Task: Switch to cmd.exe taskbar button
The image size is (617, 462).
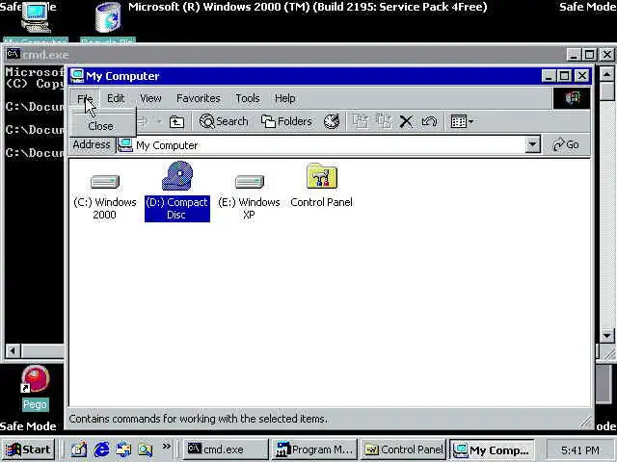Action: (226, 449)
